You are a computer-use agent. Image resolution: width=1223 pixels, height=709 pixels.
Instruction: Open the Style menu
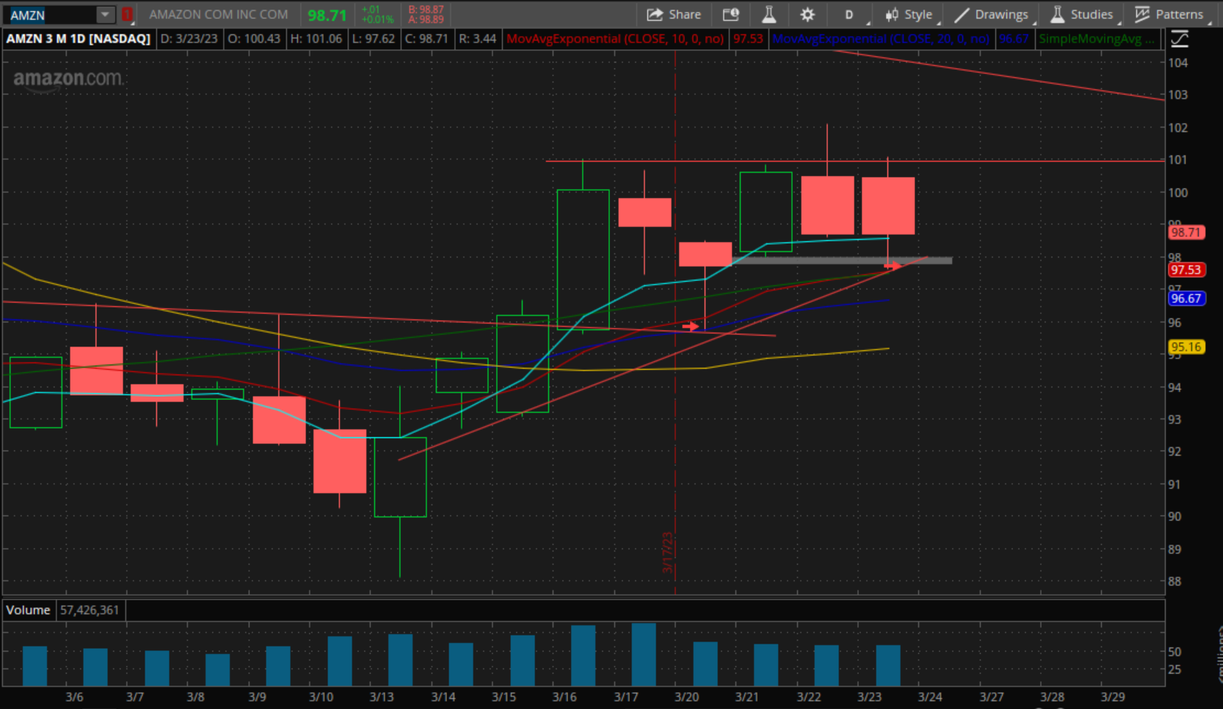click(910, 15)
